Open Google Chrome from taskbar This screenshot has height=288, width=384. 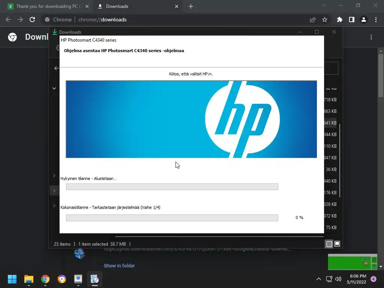[x=45, y=279]
